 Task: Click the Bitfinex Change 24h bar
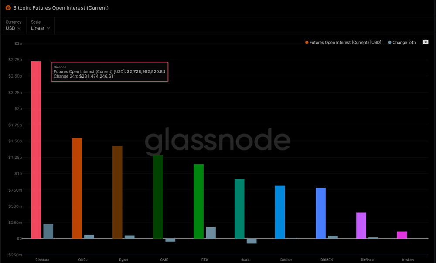374,238
